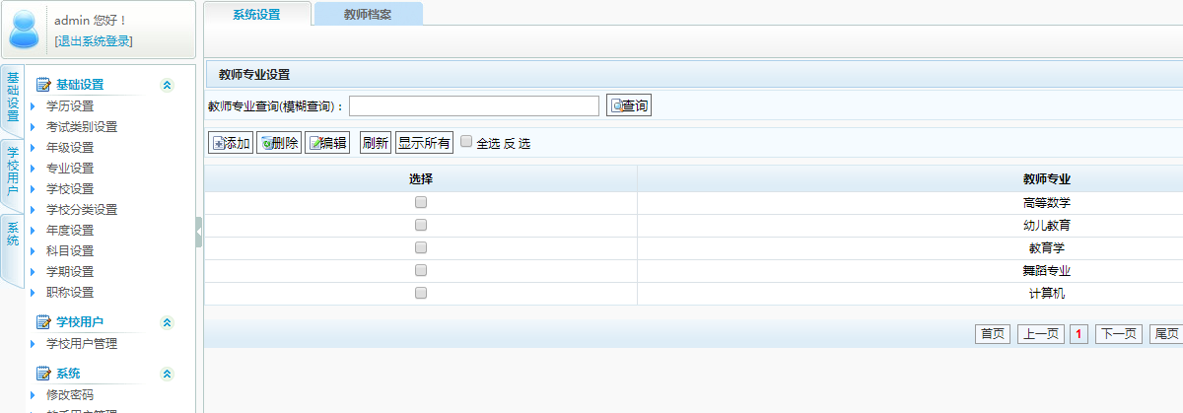Switch to the 系统设置 tab
1183x413 pixels.
tap(256, 15)
